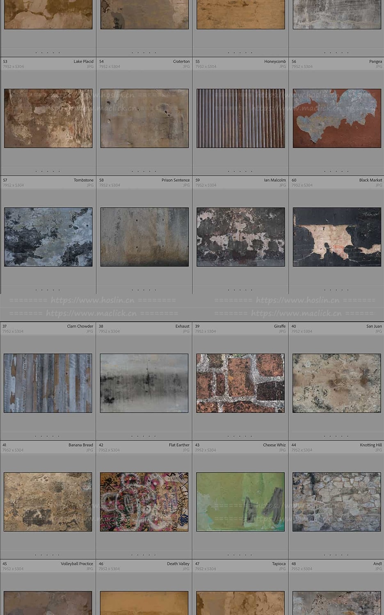384x615 pixels.
Task: Select the Giraffe brick thumbnail
Action: coord(240,383)
